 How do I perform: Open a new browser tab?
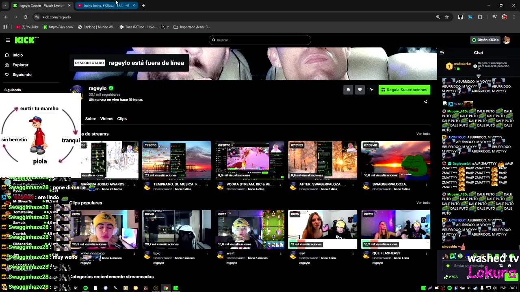143,6
